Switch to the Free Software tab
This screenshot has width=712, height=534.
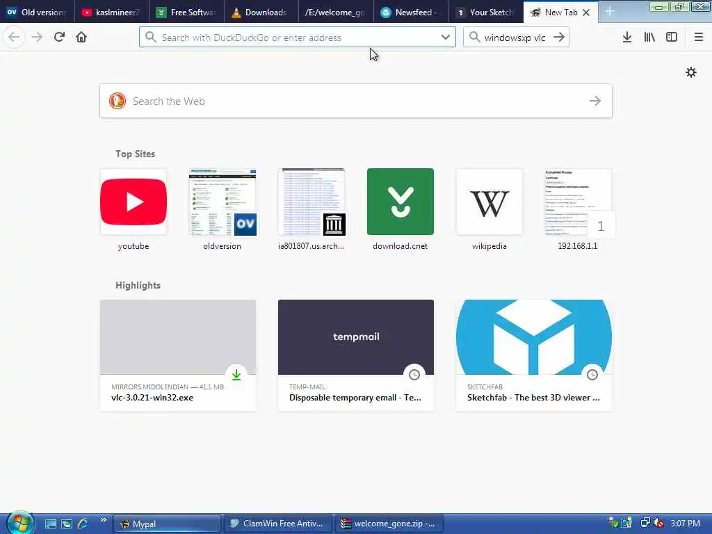186,13
